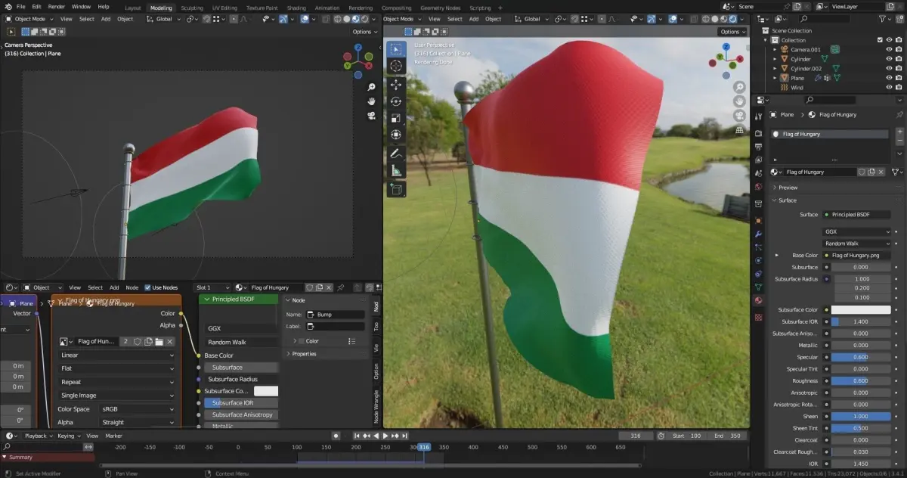Viewport: 907px width, 478px height.
Task: Activate the Transform tool in right viewport
Action: coord(396,135)
